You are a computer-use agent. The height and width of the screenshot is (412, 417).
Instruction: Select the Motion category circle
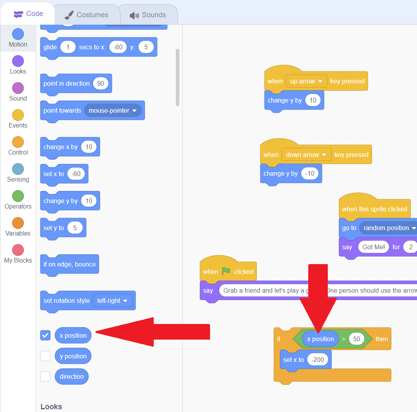click(18, 34)
